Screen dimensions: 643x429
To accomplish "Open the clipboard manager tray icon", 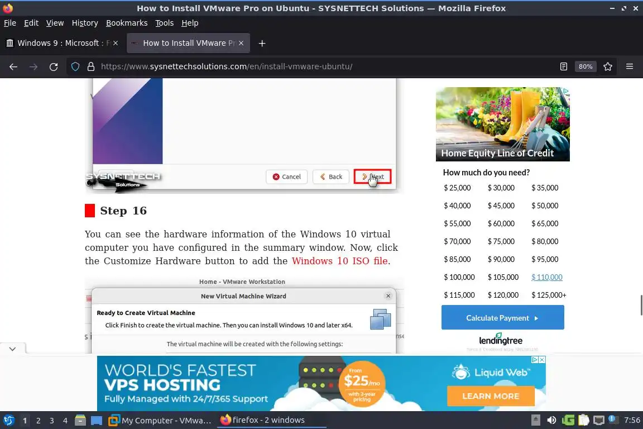I will tap(583, 420).
